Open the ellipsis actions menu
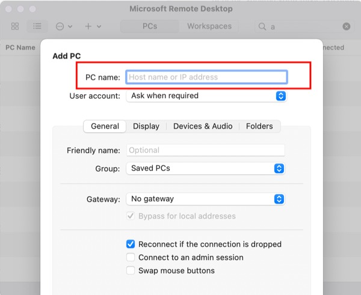This screenshot has height=295, width=361. coord(63,26)
